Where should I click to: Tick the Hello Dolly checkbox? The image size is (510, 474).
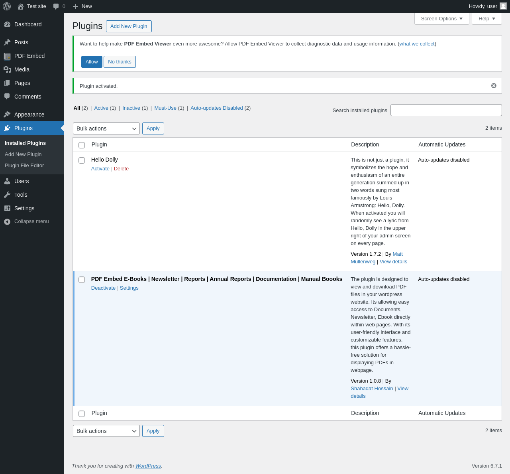pyautogui.click(x=82, y=160)
